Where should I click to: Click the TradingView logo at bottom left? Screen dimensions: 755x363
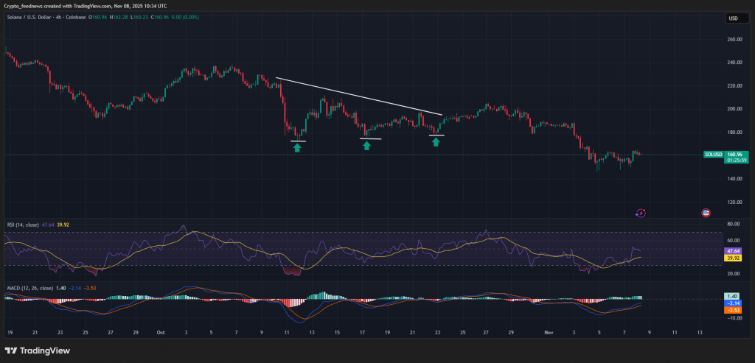pos(37,350)
